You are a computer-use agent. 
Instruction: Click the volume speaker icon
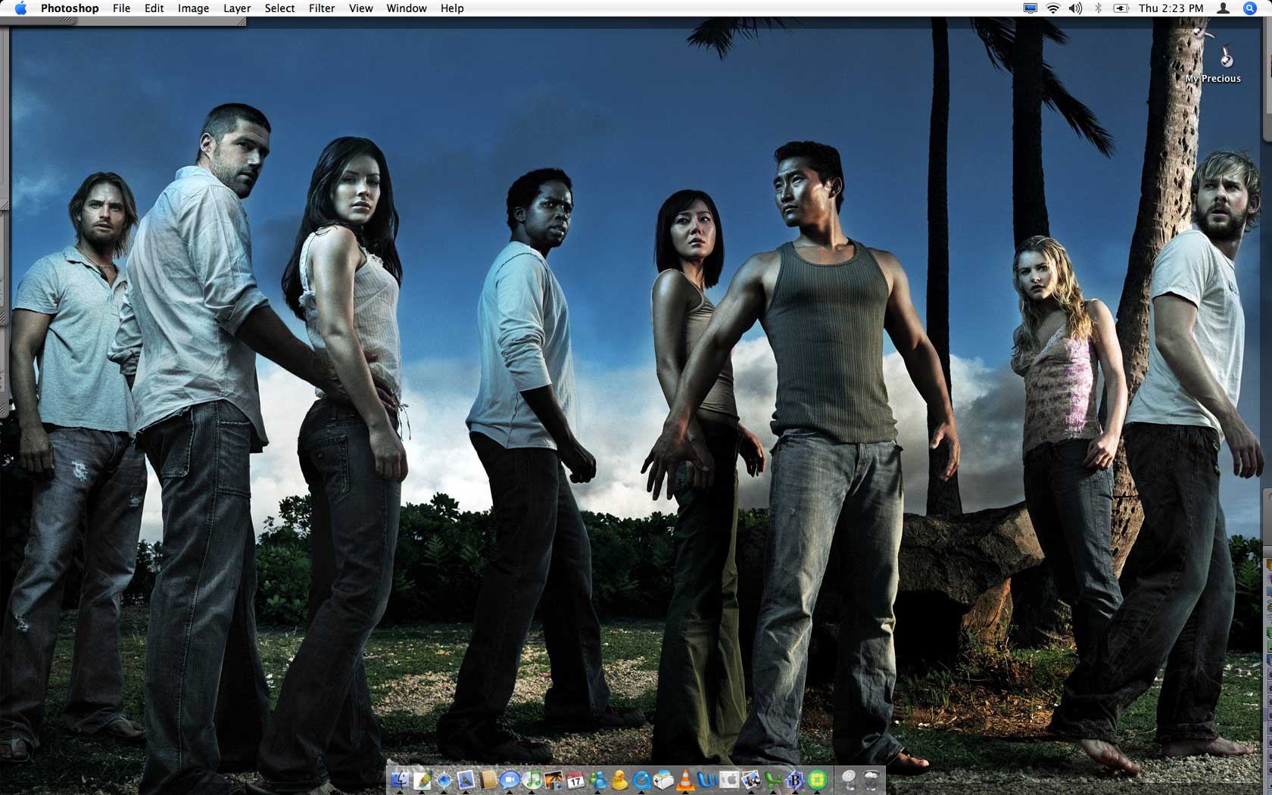click(1075, 8)
